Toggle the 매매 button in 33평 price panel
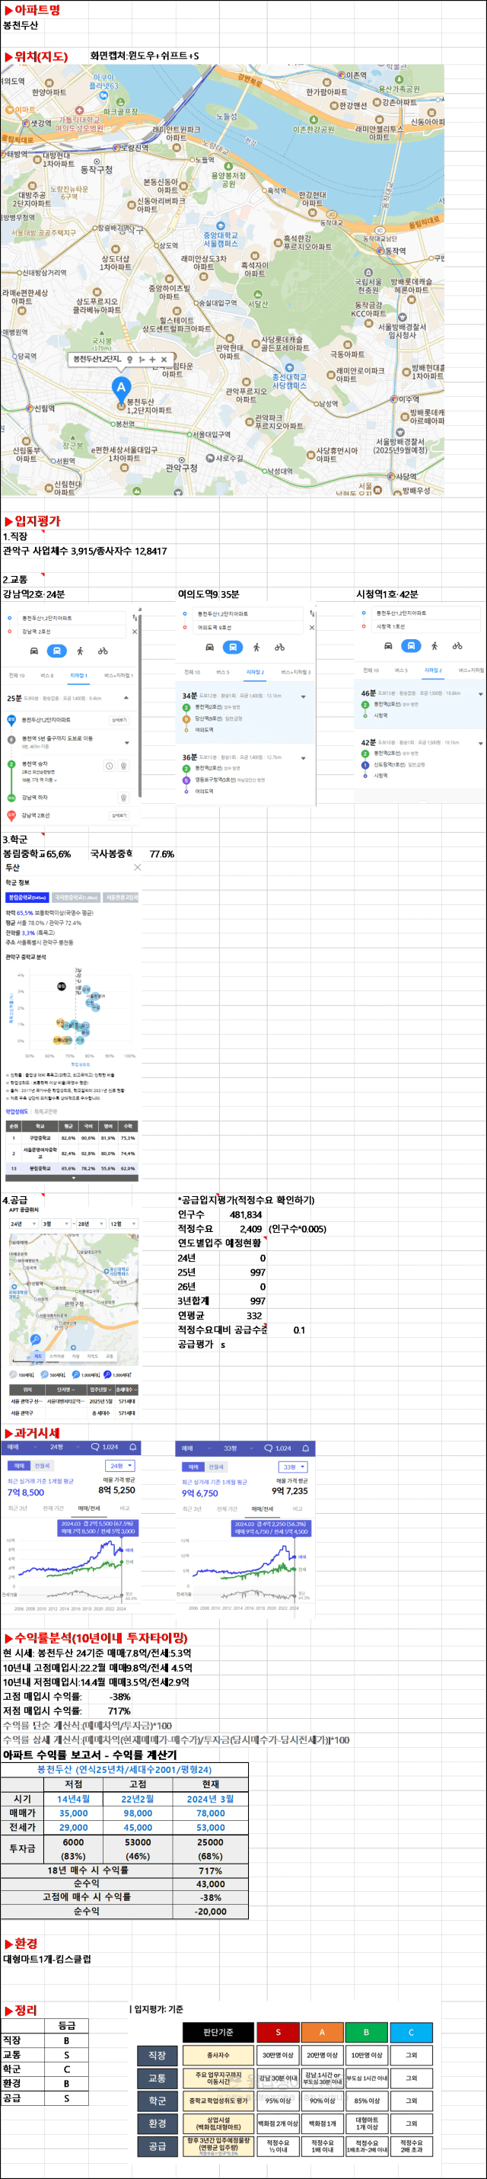 (x=193, y=1467)
